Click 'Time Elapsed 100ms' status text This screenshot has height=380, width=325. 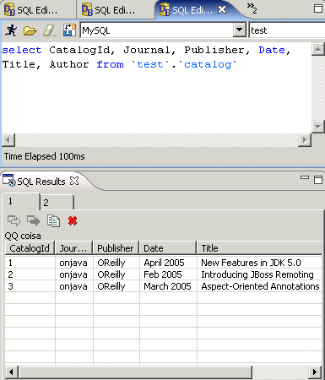(44, 156)
